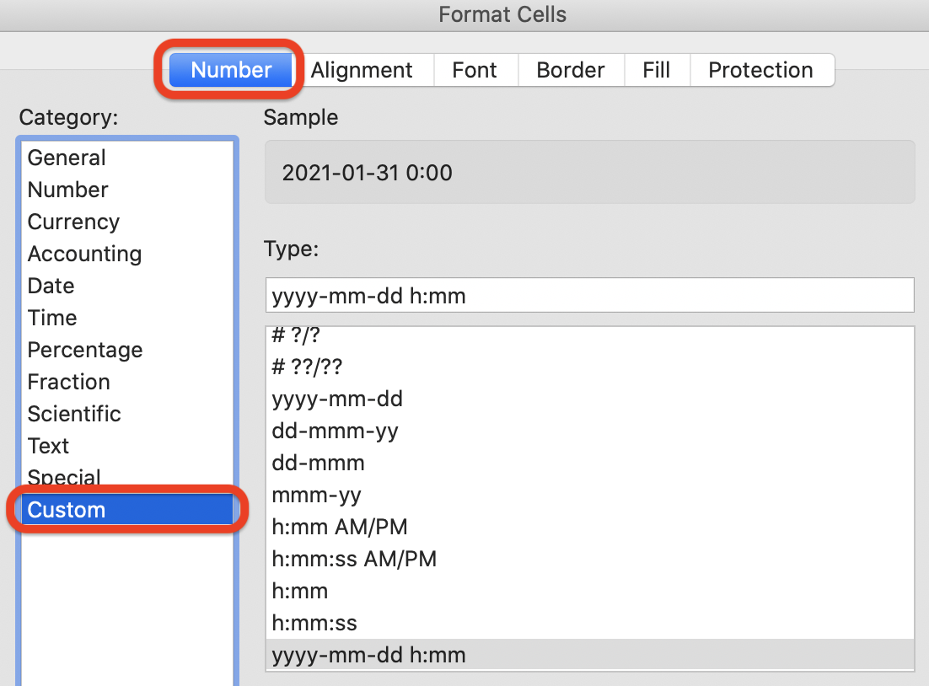Choose the Percentage category
Image resolution: width=929 pixels, height=686 pixels.
[x=84, y=350]
